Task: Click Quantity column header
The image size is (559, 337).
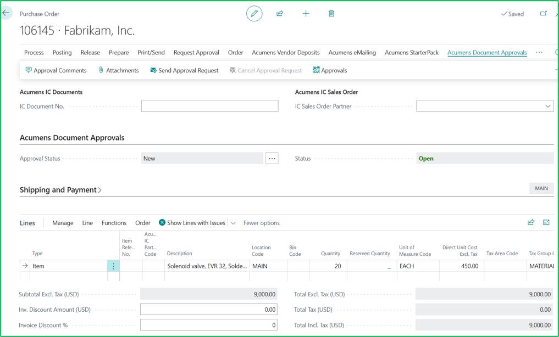Action: click(x=330, y=254)
